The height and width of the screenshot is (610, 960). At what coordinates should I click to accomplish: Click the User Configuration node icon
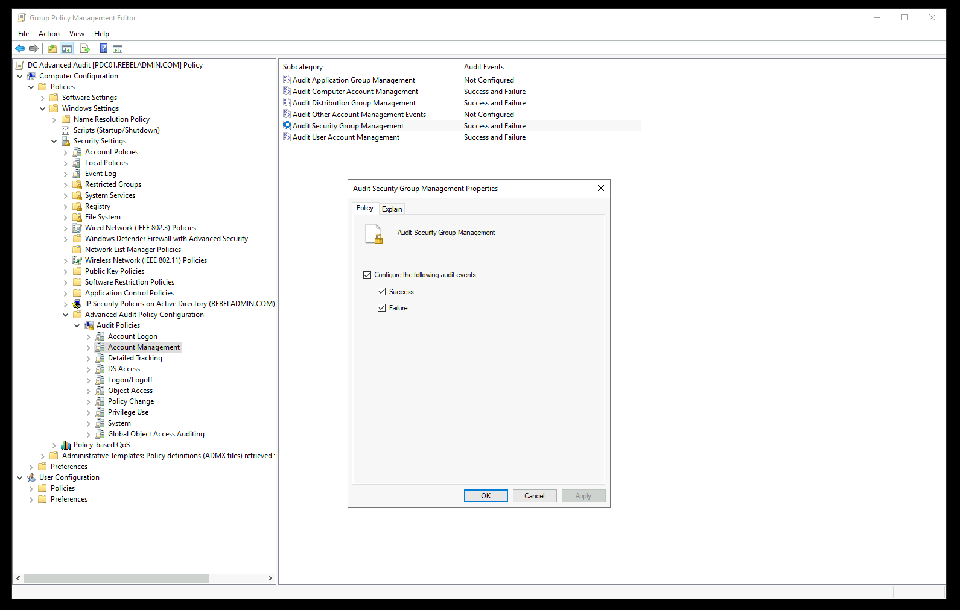point(31,477)
